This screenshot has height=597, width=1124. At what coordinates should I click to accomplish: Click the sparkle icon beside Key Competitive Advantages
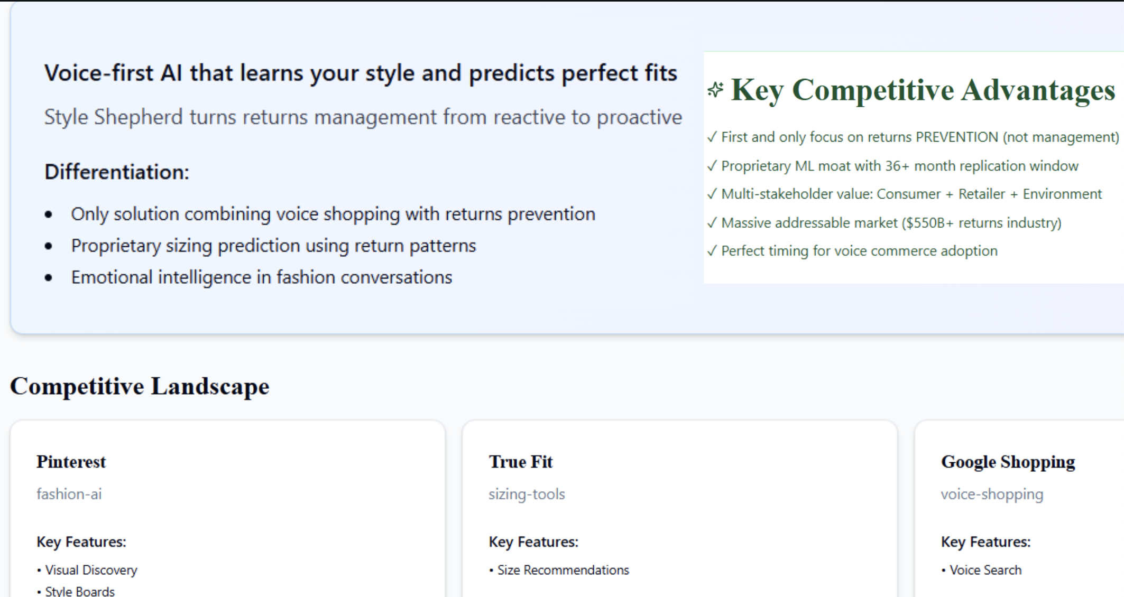click(715, 90)
